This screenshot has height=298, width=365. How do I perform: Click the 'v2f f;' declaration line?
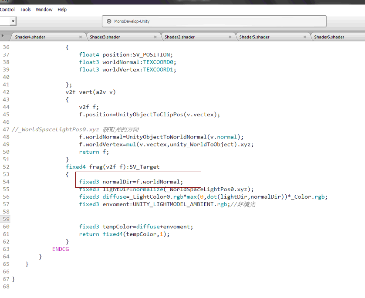click(x=89, y=107)
